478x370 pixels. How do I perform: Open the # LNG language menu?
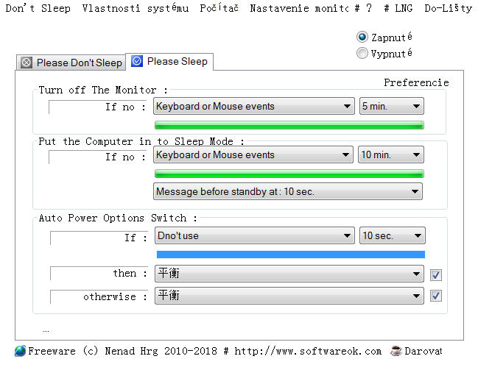(398, 8)
